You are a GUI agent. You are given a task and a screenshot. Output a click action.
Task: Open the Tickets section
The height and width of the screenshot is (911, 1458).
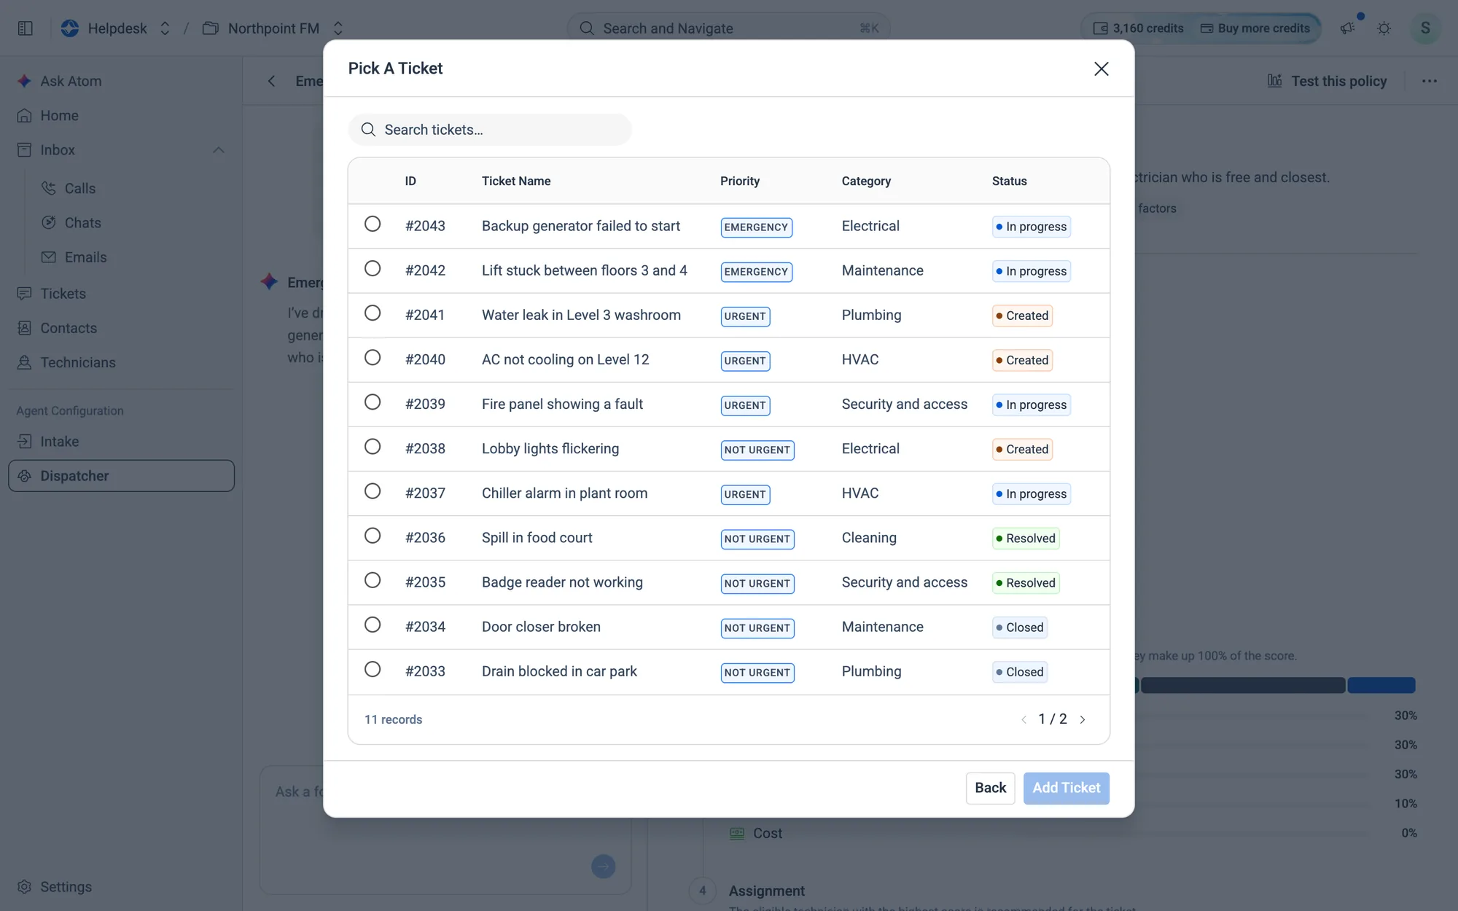tap(63, 293)
